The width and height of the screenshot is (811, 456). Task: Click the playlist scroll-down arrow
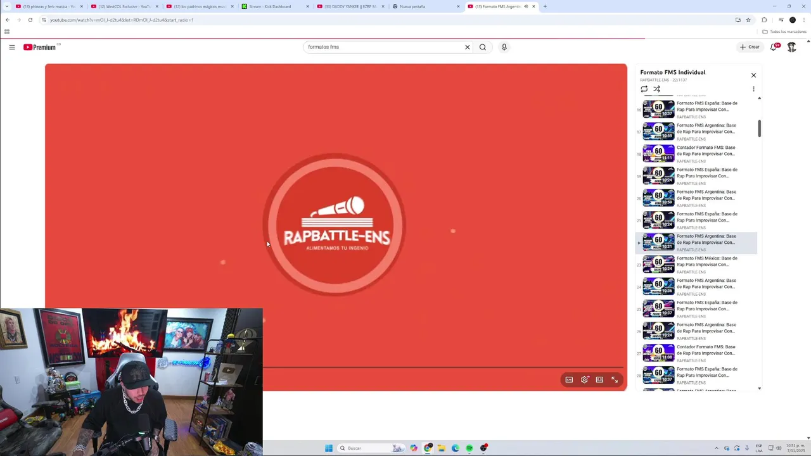point(760,388)
